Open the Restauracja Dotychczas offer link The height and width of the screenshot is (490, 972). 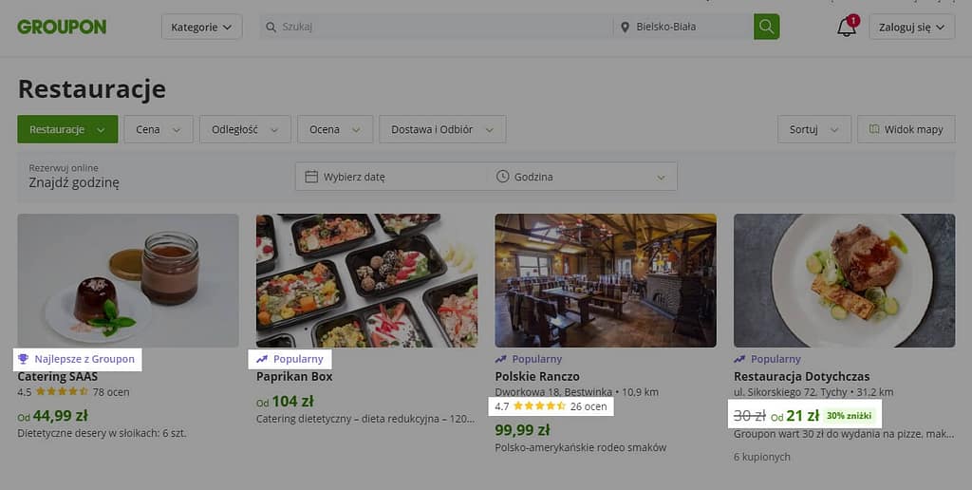point(801,376)
